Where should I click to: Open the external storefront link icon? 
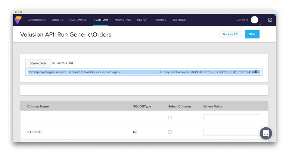[x=270, y=20]
